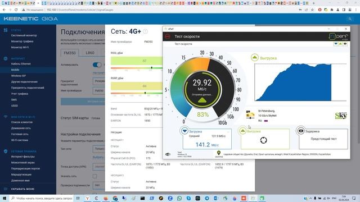Viewport: 360px width, 202px height.
Task: Open Telegram from the taskbar
Action: pyautogui.click(x=207, y=198)
